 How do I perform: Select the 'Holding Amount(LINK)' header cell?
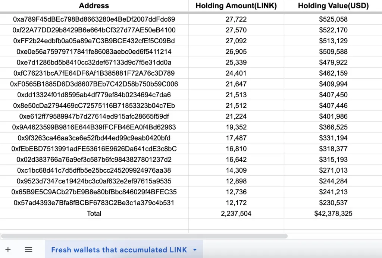[x=237, y=6]
